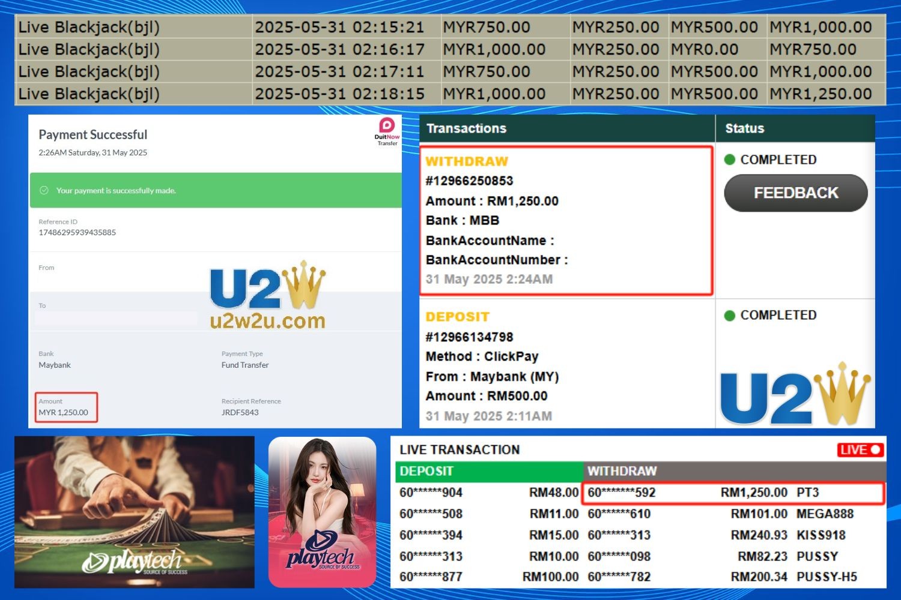The width and height of the screenshot is (901, 600).
Task: Open the Playtech woman portrait card
Action: [323, 512]
